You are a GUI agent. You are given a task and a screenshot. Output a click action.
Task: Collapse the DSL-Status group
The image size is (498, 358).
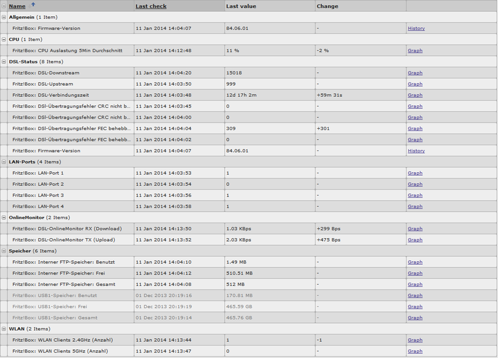pyautogui.click(x=4, y=62)
